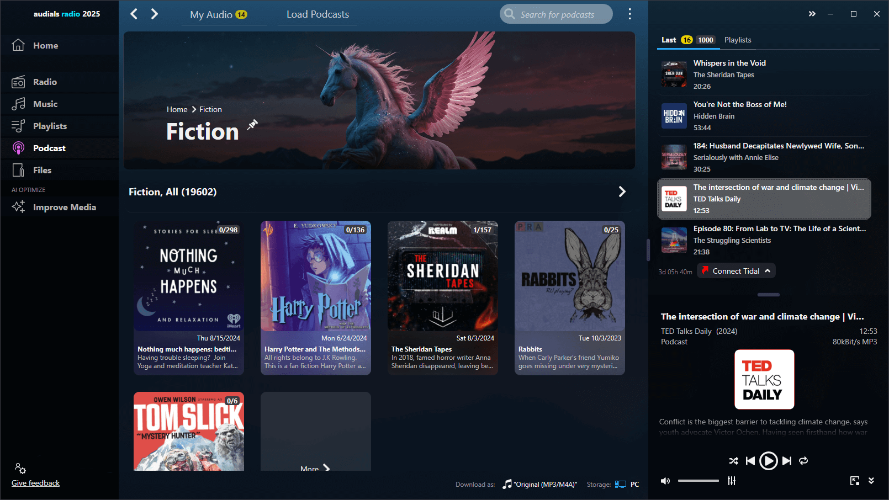The height and width of the screenshot is (500, 889).
Task: Open the equalizer icon in player
Action: tap(732, 481)
